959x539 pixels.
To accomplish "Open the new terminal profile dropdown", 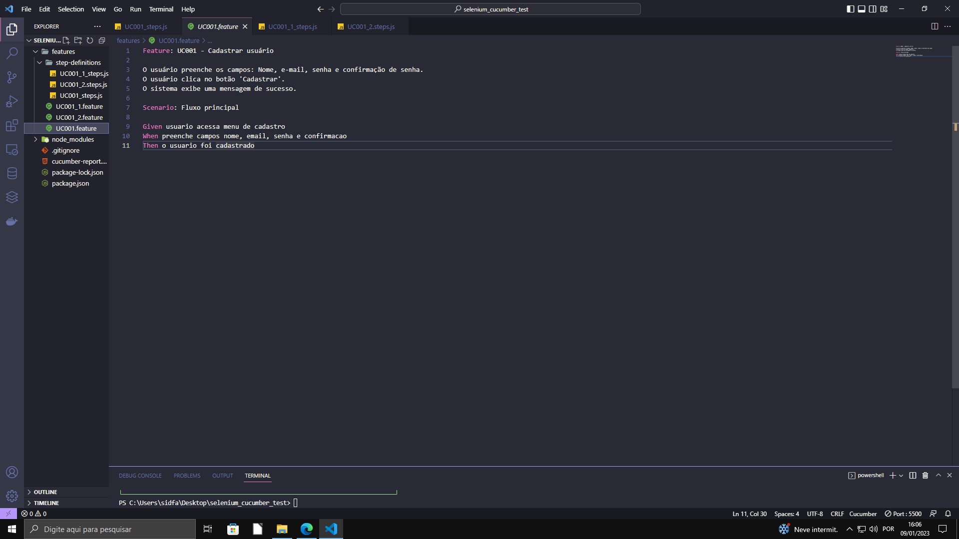I will click(901, 476).
